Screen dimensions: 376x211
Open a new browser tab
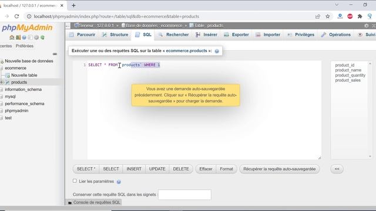coord(73,5)
